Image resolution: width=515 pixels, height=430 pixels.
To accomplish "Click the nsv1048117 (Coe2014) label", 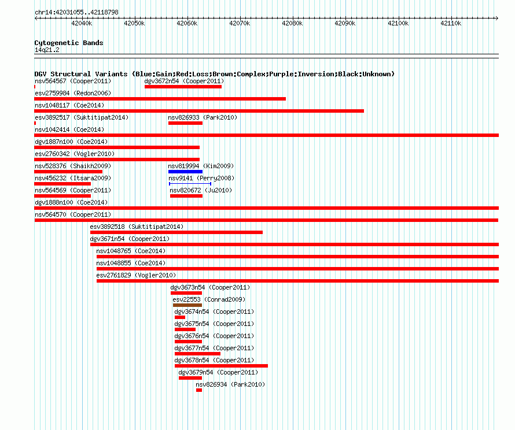I will pyautogui.click(x=69, y=105).
